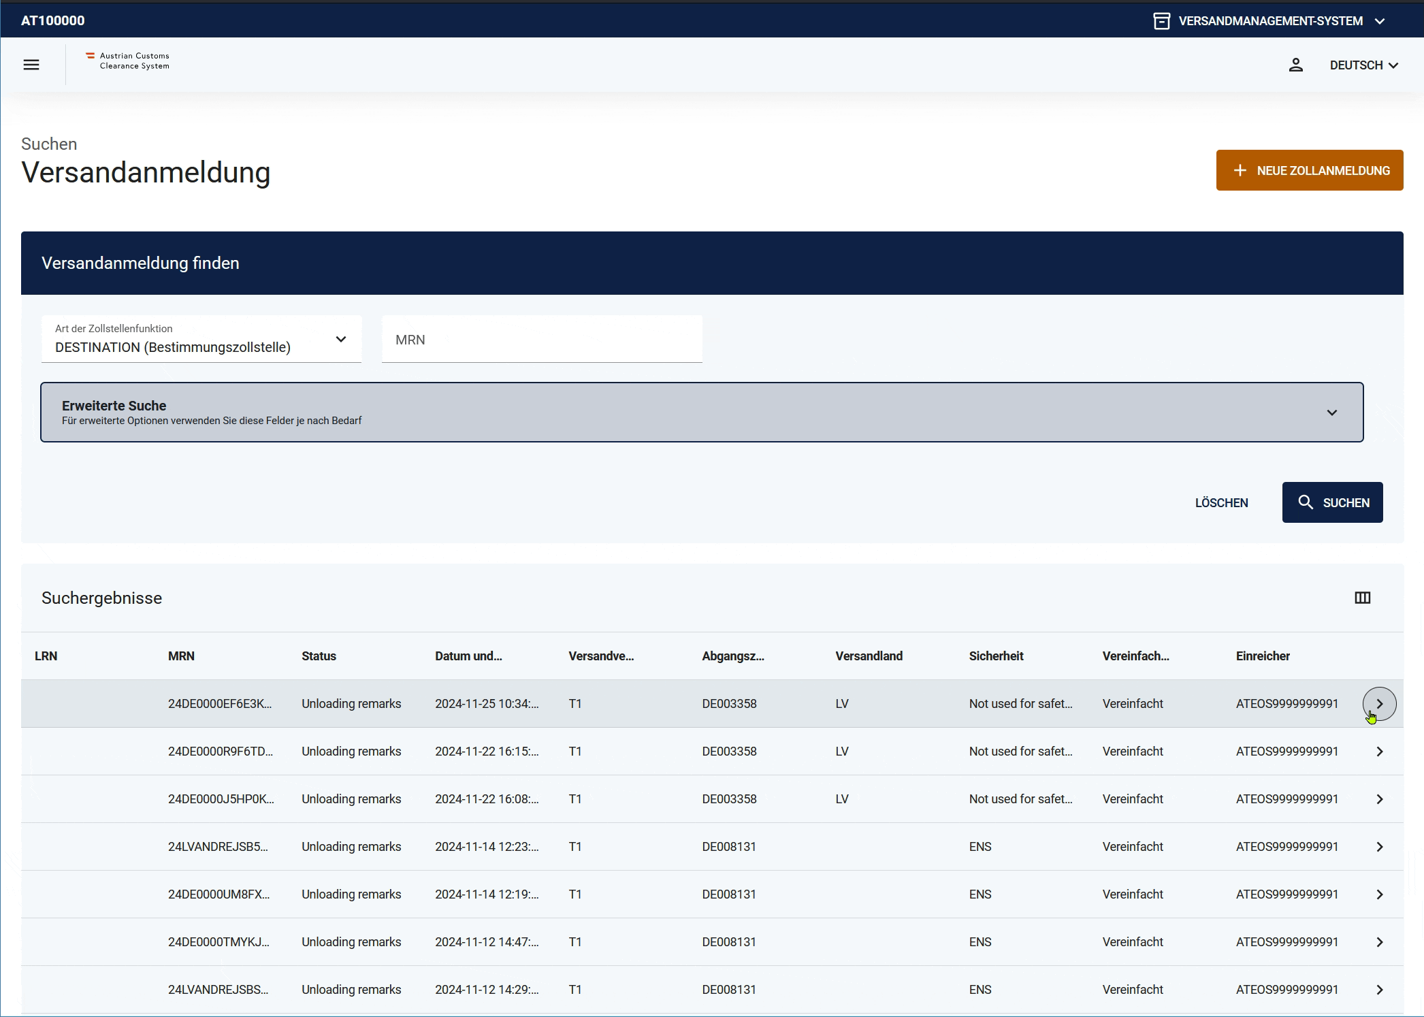This screenshot has width=1424, height=1017.
Task: Open Versandmanagement-System switcher menu
Action: coord(1269,21)
